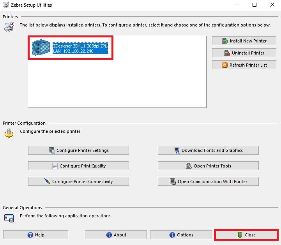Open Configure Printer Settings
281x245 pixels.
tap(78, 150)
